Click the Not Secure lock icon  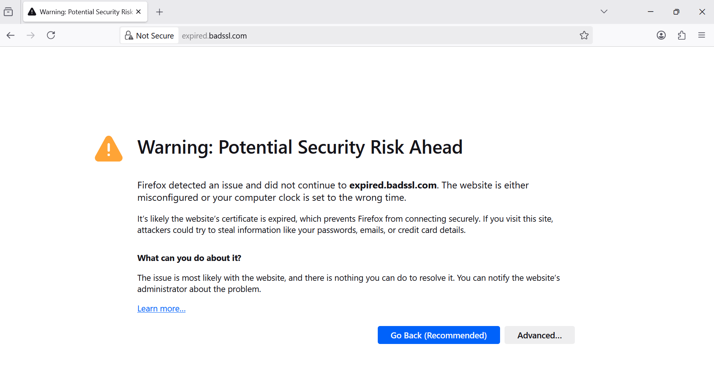tap(129, 36)
